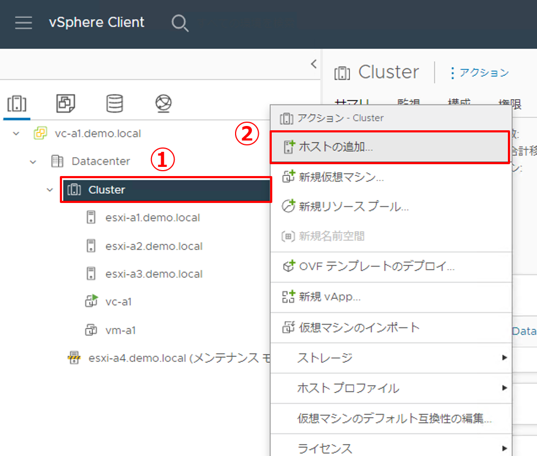Click the new resource pool icon
The image size is (537, 456).
(288, 206)
